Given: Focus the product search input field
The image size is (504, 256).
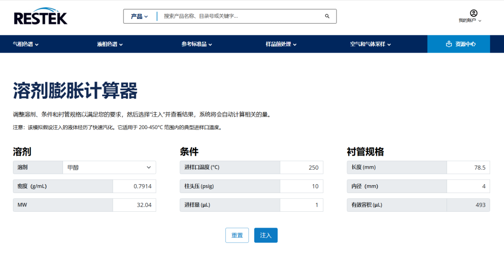Looking at the screenshot, I should (241, 16).
